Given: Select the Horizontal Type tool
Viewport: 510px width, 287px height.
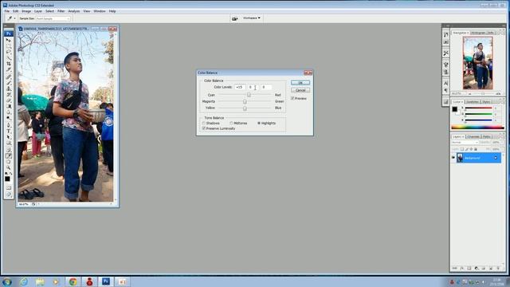Looking at the screenshot, I should [9, 131].
